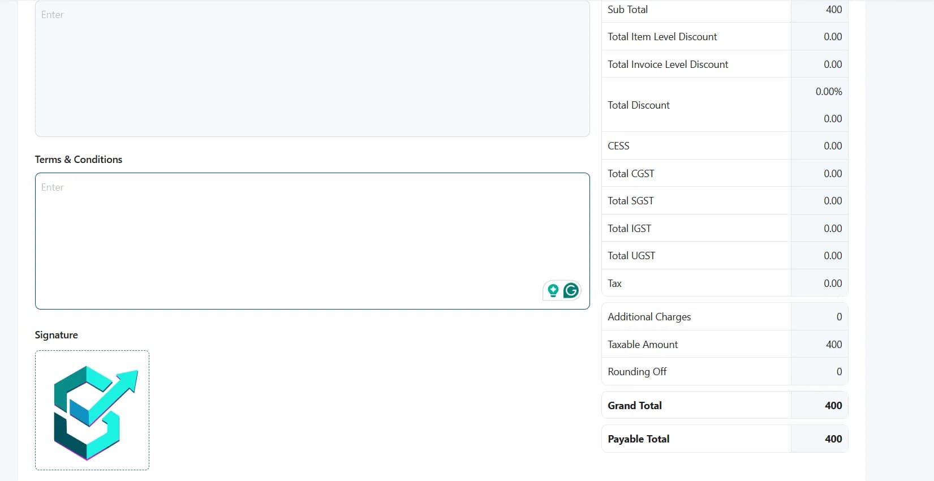This screenshot has height=481, width=934.
Task: Click the Payable Total label
Action: pos(639,439)
